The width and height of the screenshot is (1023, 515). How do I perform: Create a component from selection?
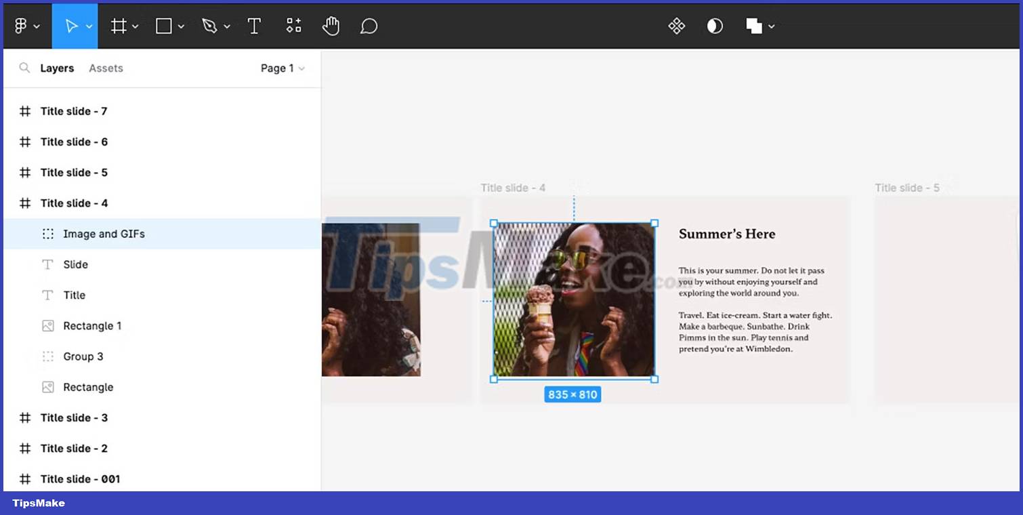coord(676,26)
